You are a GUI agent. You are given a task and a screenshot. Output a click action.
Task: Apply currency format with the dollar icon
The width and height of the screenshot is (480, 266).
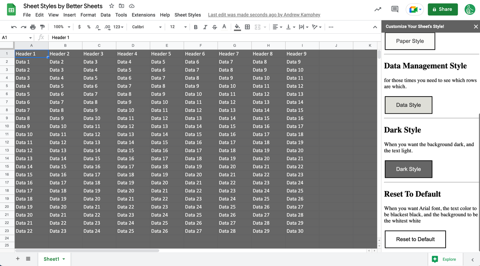[78, 26]
